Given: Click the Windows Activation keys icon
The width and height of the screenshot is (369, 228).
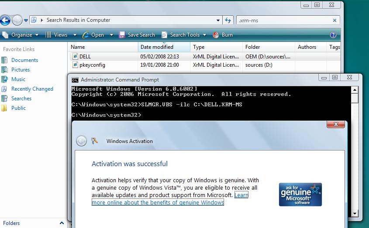Looking at the screenshot, I should pos(95,141).
